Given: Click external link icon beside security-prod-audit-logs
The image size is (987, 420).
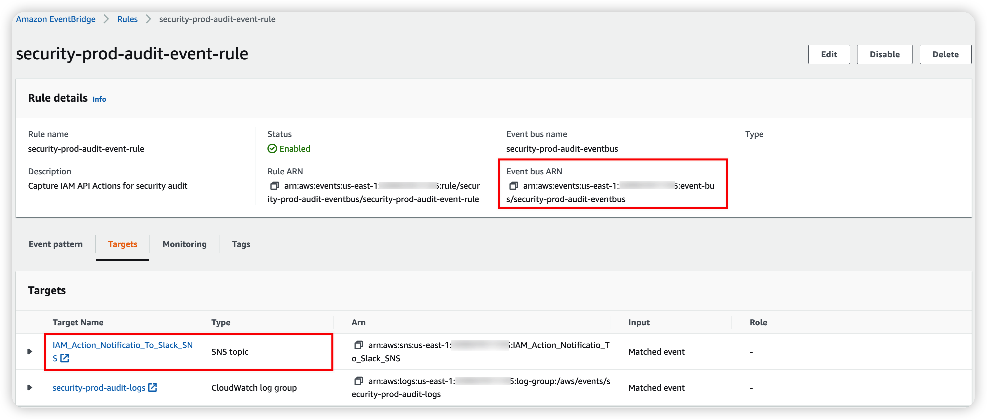Looking at the screenshot, I should 153,387.
